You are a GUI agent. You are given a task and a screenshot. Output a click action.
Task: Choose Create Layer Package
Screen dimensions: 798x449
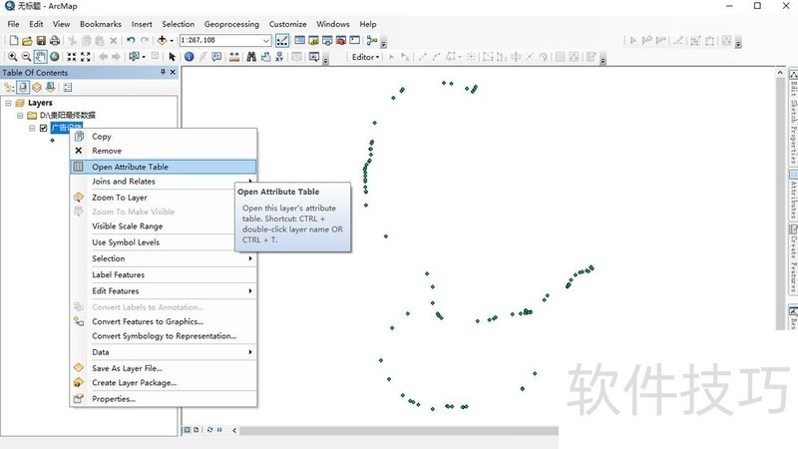tap(164, 383)
